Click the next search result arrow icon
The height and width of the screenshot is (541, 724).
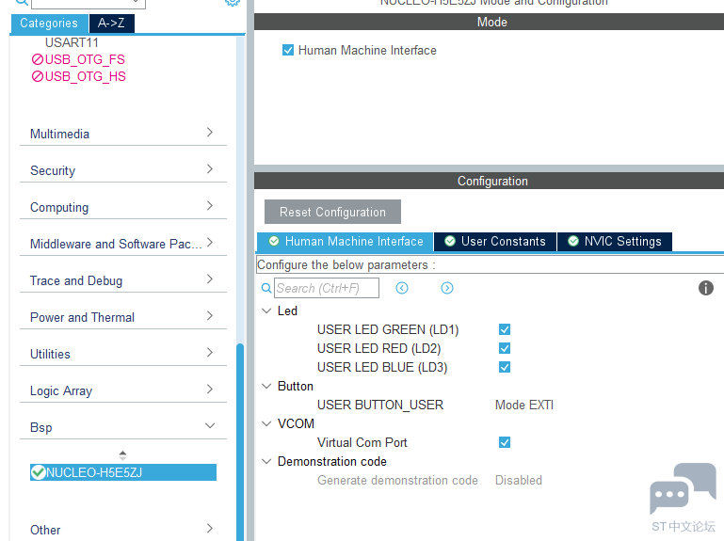[447, 288]
